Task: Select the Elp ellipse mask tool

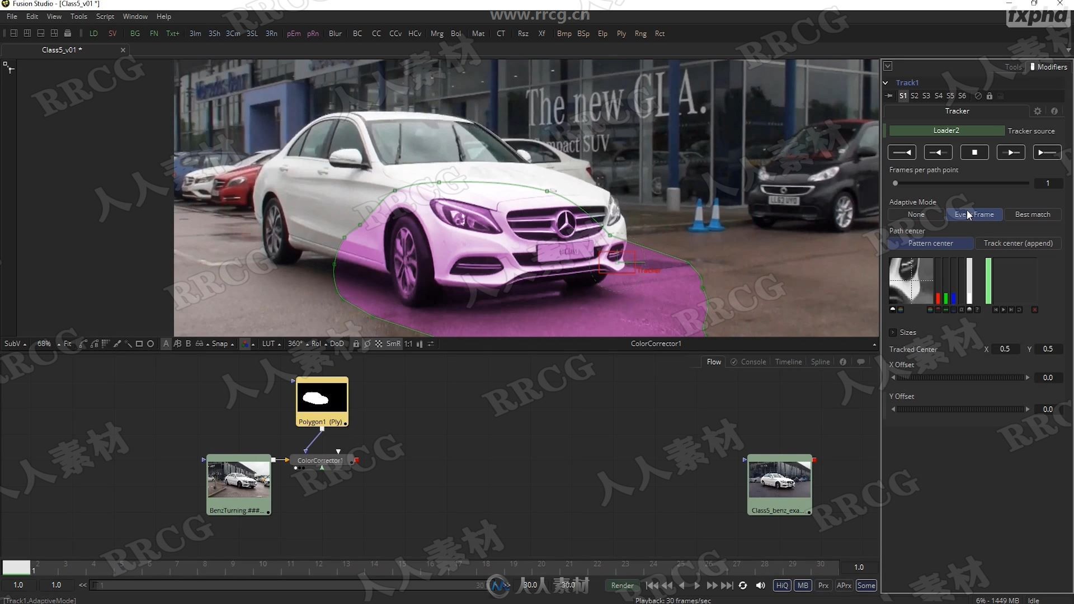Action: tap(602, 34)
